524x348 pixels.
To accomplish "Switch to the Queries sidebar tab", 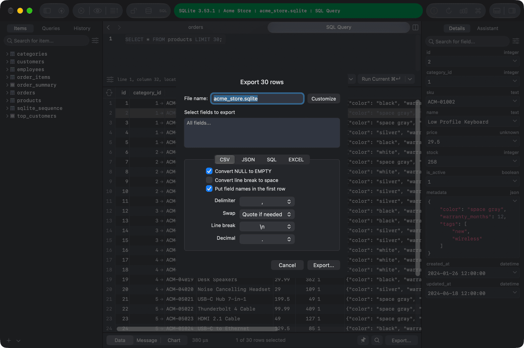I will 51,28.
